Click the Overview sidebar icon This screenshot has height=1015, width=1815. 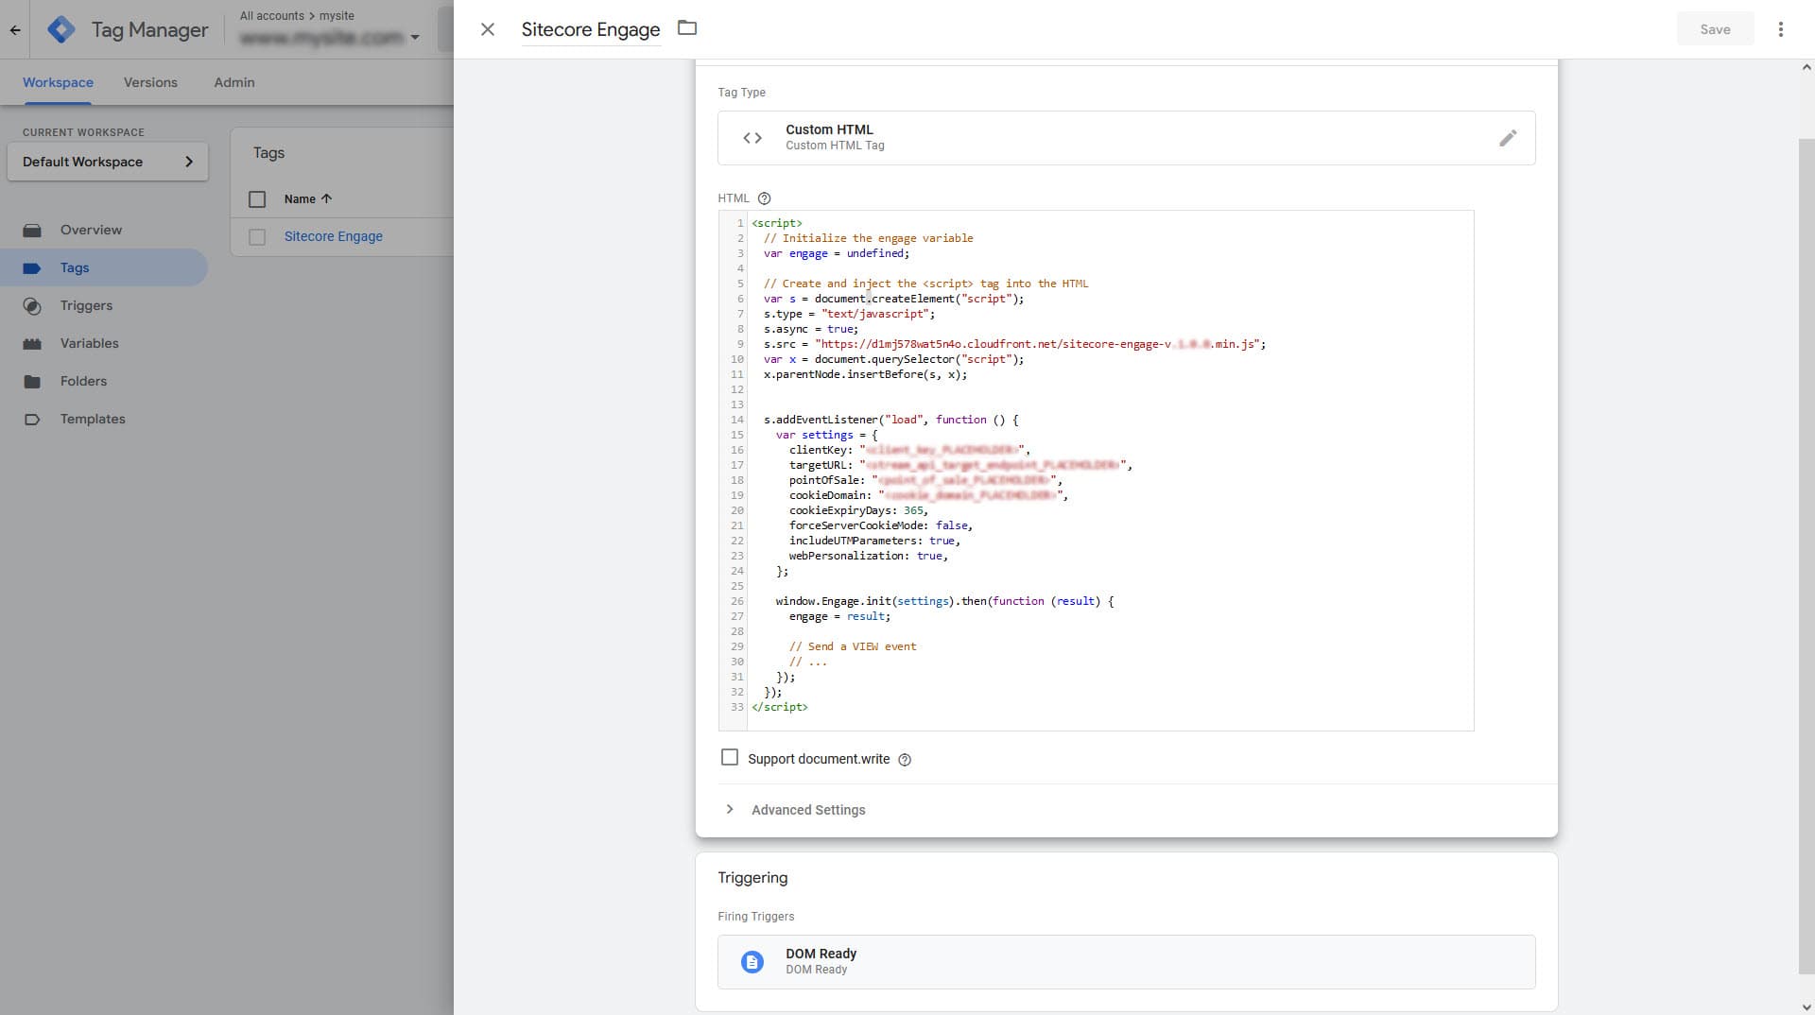32,230
